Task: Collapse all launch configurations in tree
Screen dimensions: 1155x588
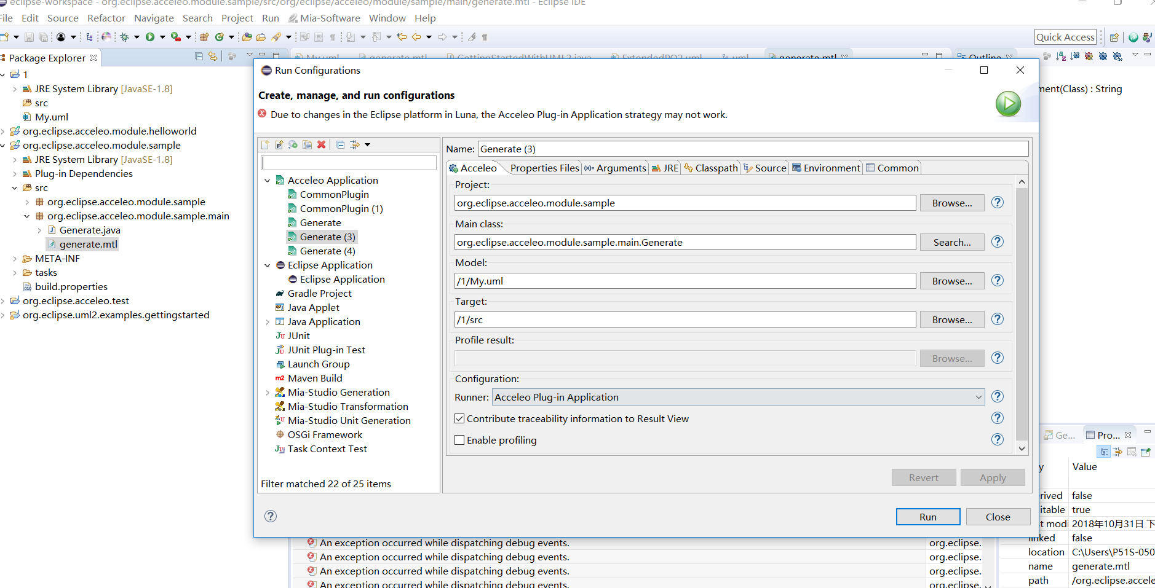Action: click(x=340, y=145)
